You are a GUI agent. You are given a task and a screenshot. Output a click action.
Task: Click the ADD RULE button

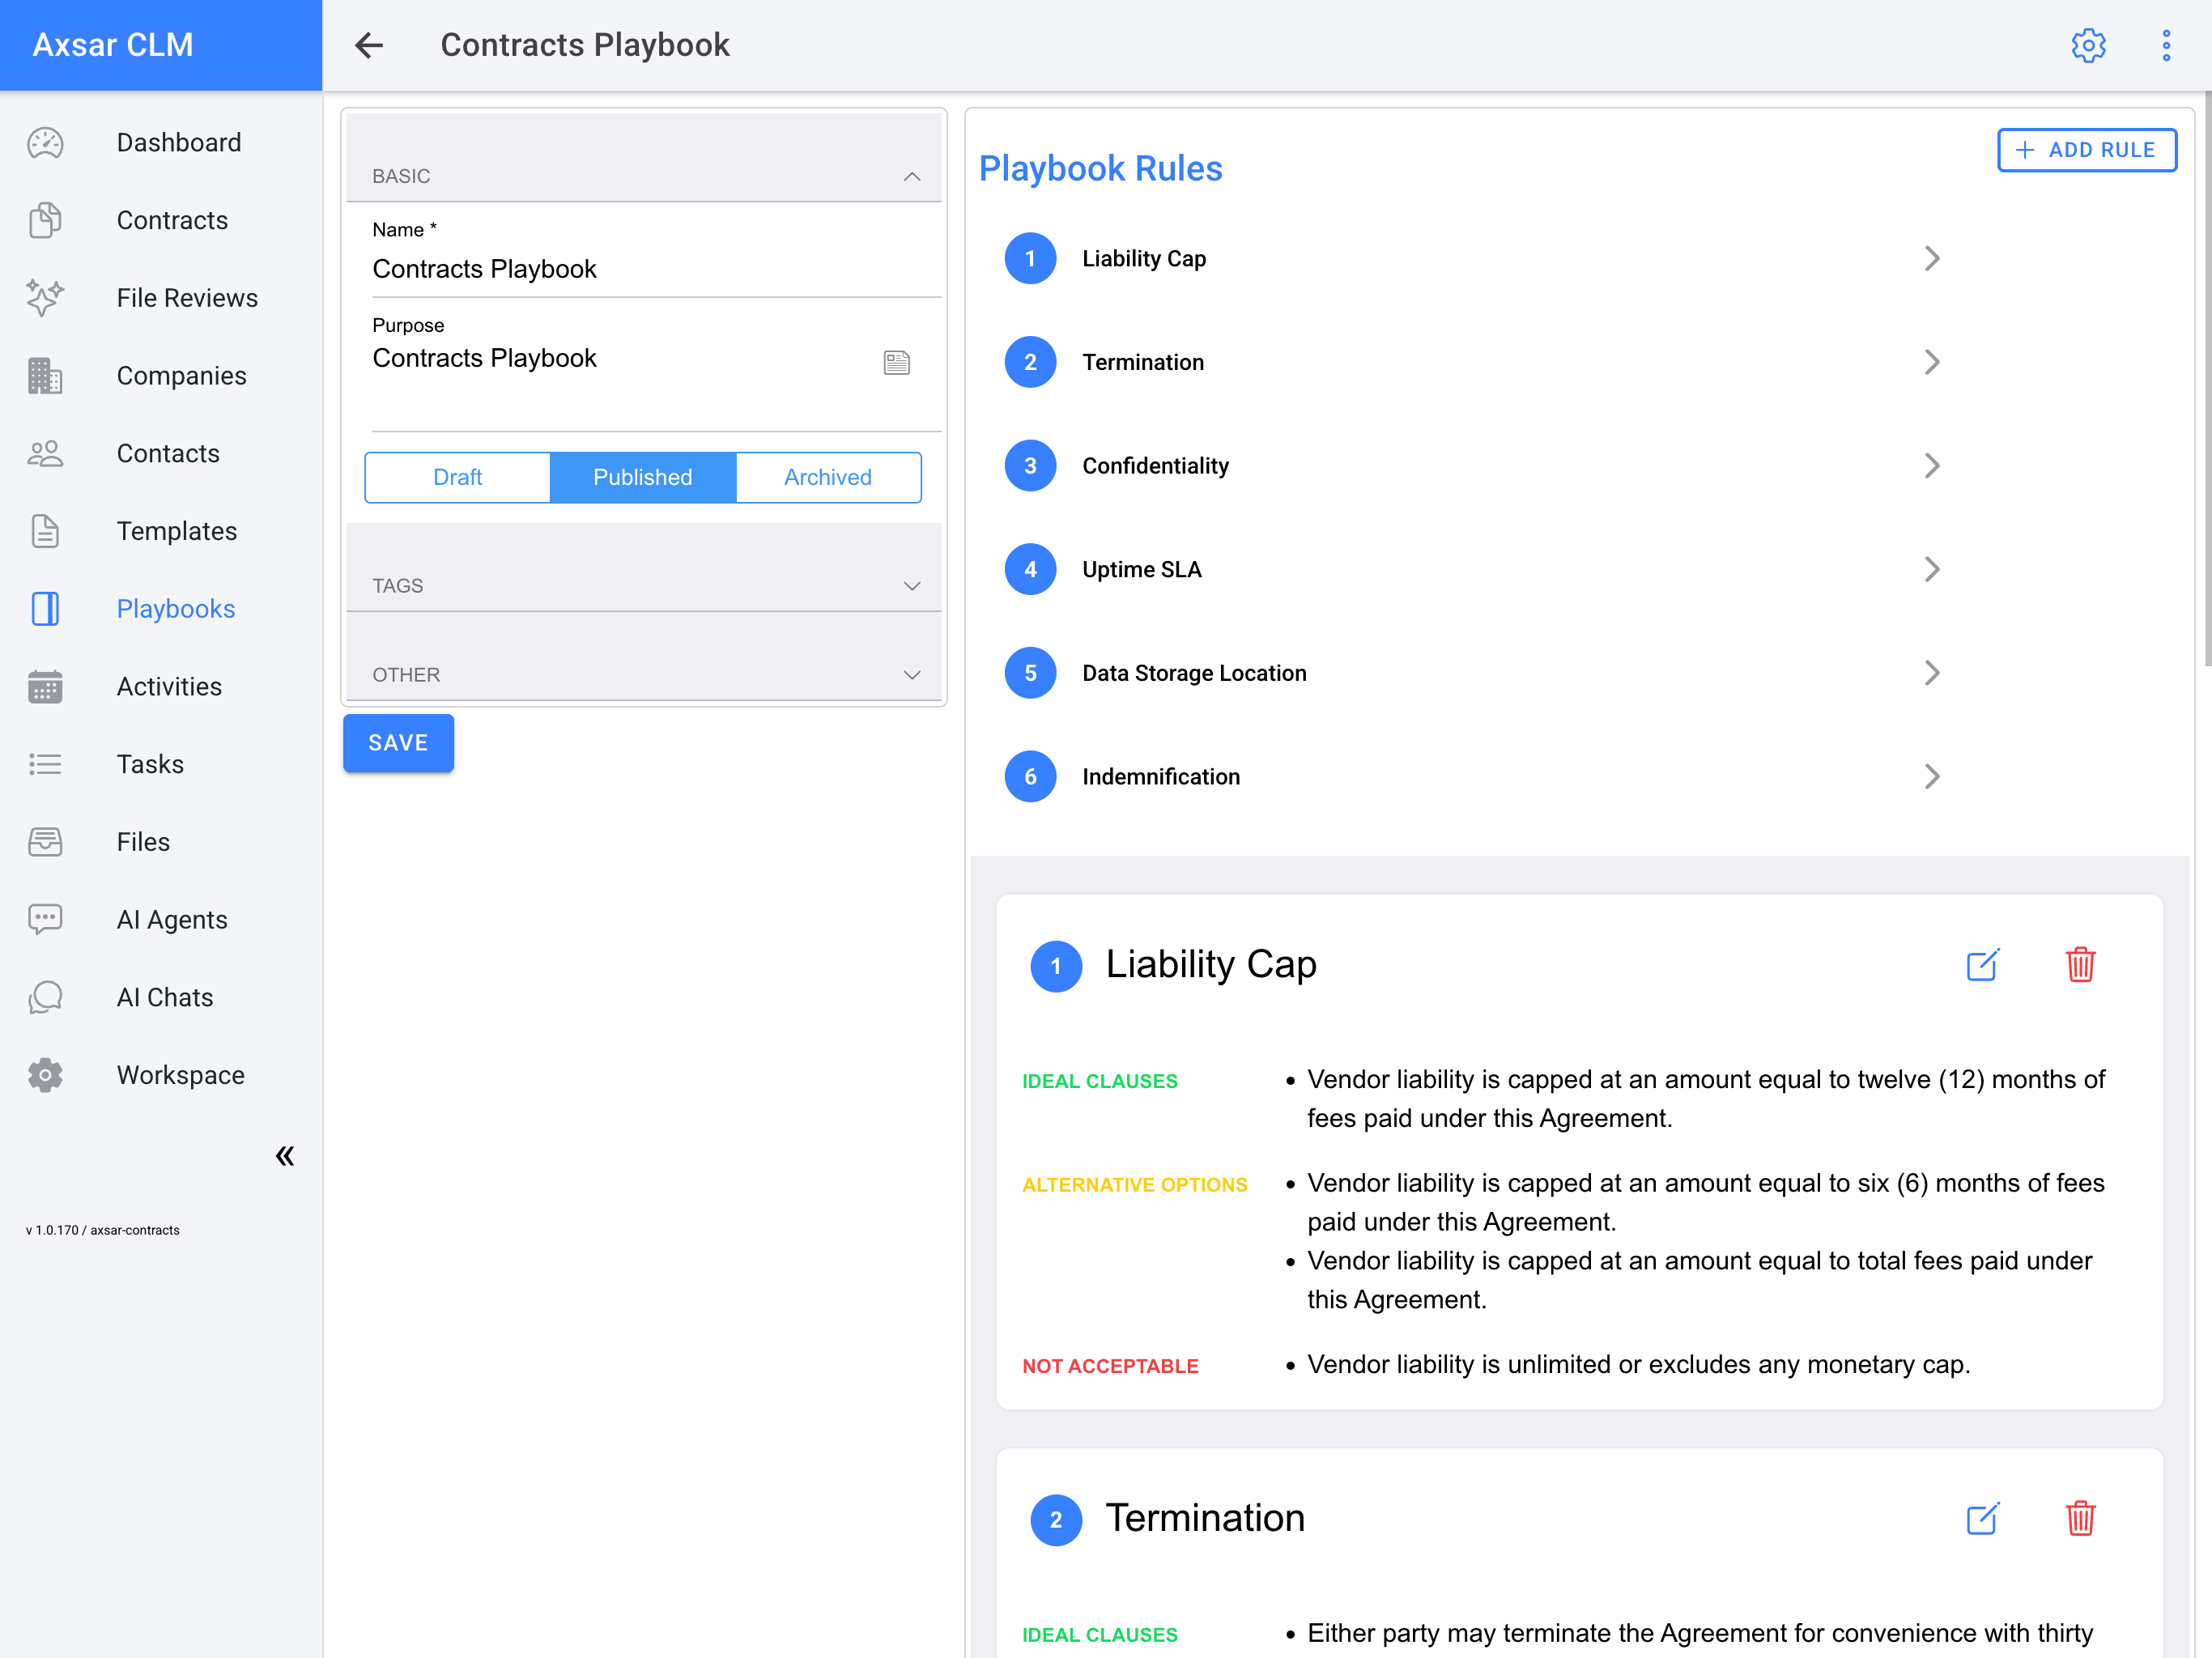tap(2086, 150)
